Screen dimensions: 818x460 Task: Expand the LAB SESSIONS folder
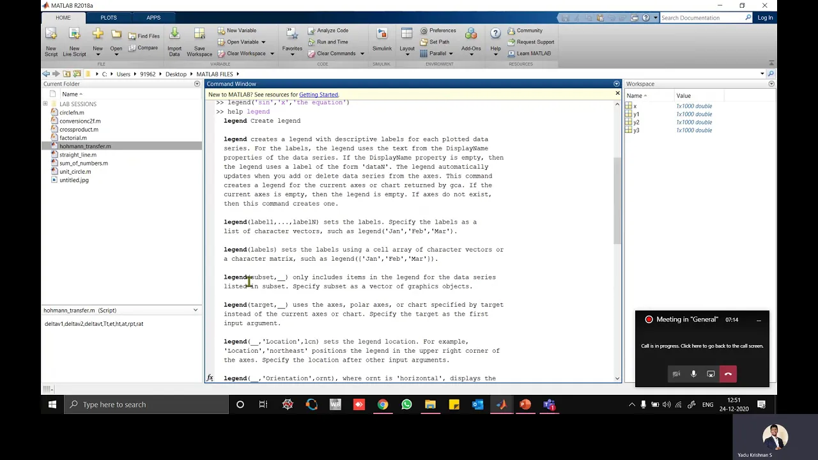tap(45, 103)
